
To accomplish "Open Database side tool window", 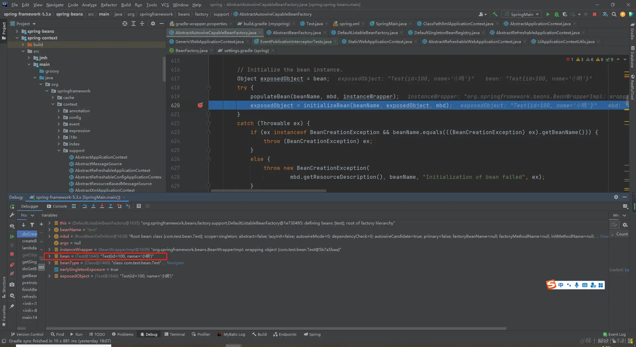I will pyautogui.click(x=632, y=57).
